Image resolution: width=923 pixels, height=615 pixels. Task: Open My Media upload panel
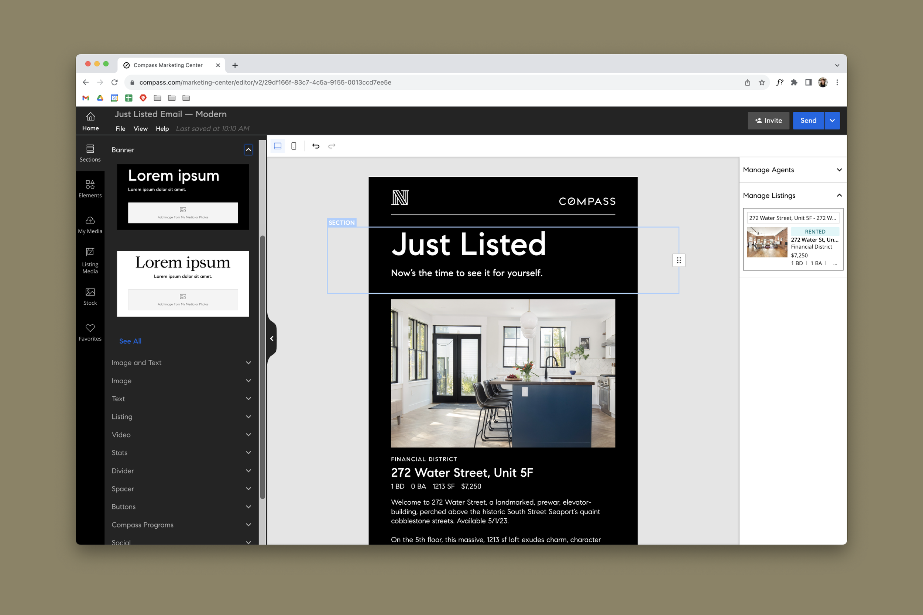pyautogui.click(x=90, y=224)
